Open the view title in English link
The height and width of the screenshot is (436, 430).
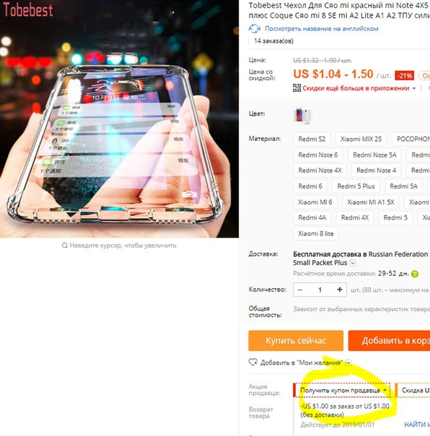click(x=321, y=29)
